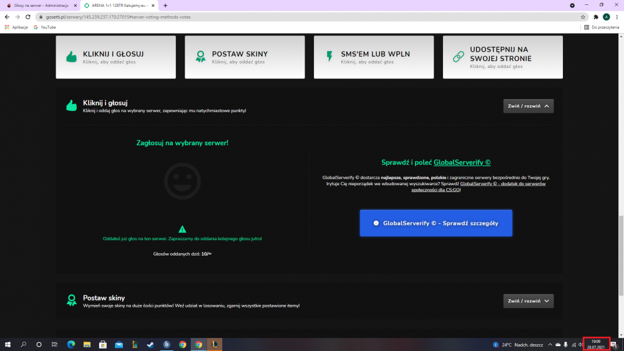
Task: Open YouTube bookmark
Action: tap(44, 27)
